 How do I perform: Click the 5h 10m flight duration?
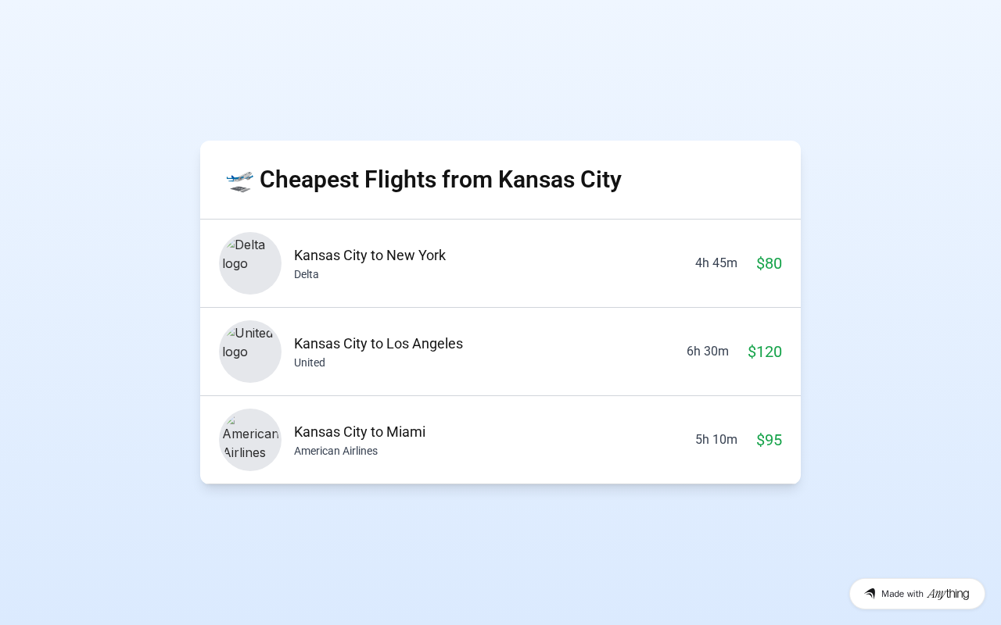716,439
